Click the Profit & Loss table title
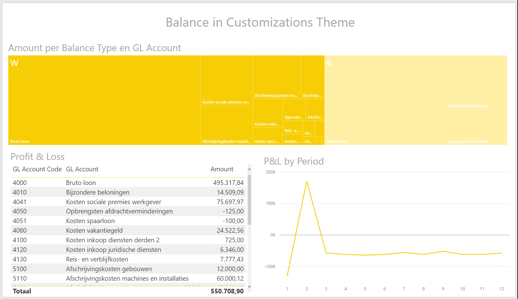This screenshot has height=299, width=518. click(x=38, y=156)
